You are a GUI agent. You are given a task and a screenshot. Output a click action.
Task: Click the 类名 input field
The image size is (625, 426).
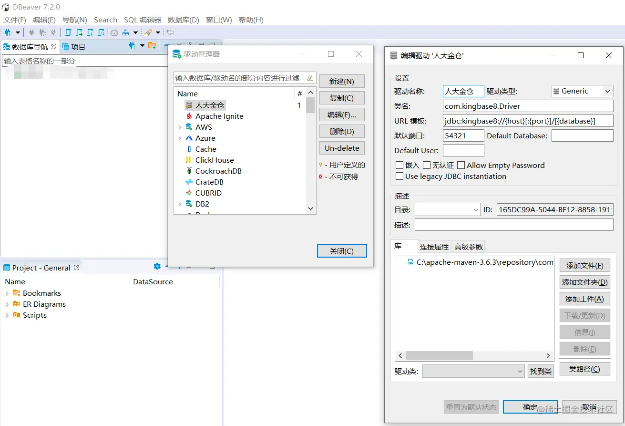pos(528,106)
